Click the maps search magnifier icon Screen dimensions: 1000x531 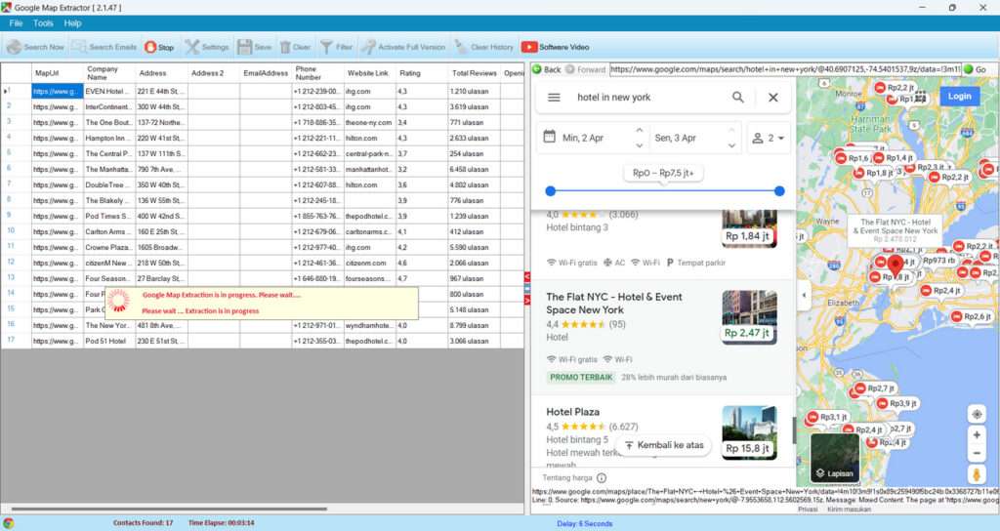pos(738,98)
